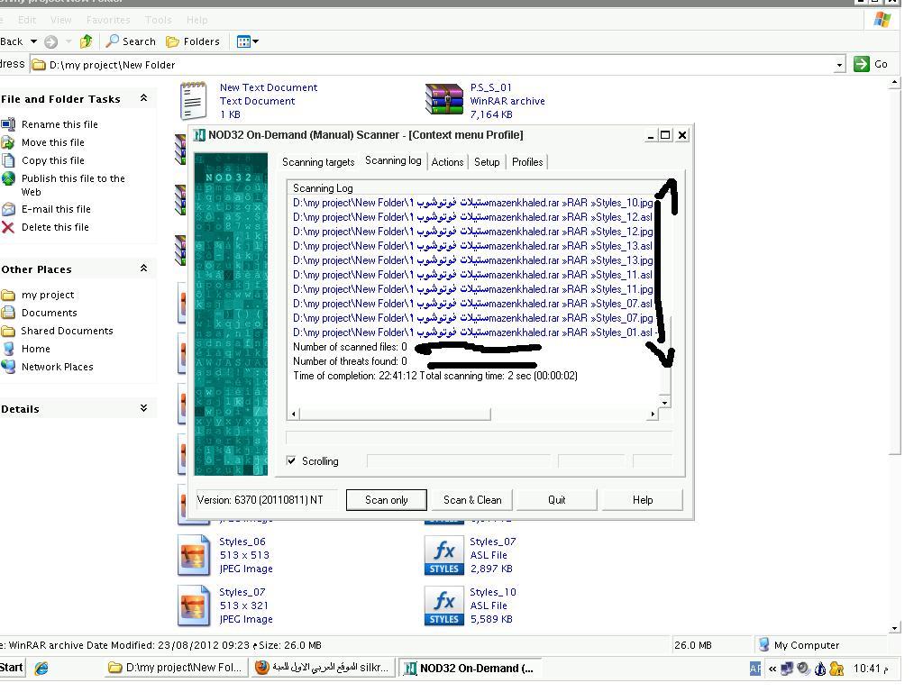
Task: Select the Styles_10 ASL file icon
Action: (x=443, y=605)
